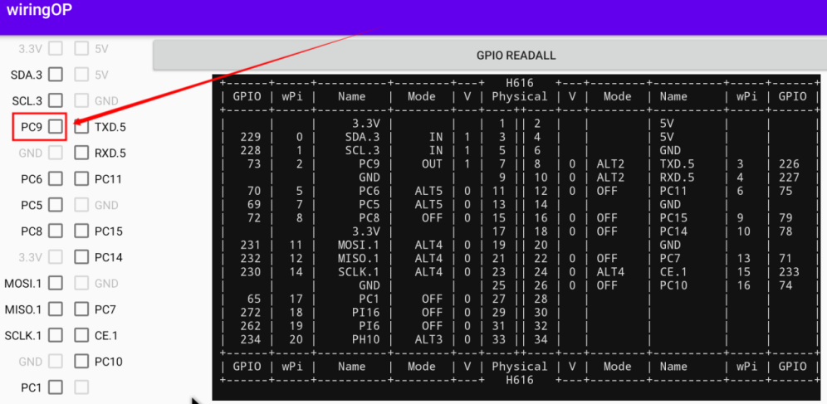The height and width of the screenshot is (404, 827).
Task: Toggle the MISO.1 checkbox
Action: click(56, 309)
